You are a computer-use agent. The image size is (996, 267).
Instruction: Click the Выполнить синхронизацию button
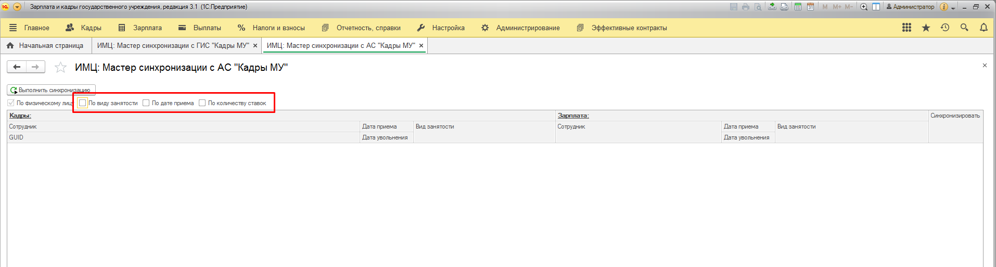[51, 90]
